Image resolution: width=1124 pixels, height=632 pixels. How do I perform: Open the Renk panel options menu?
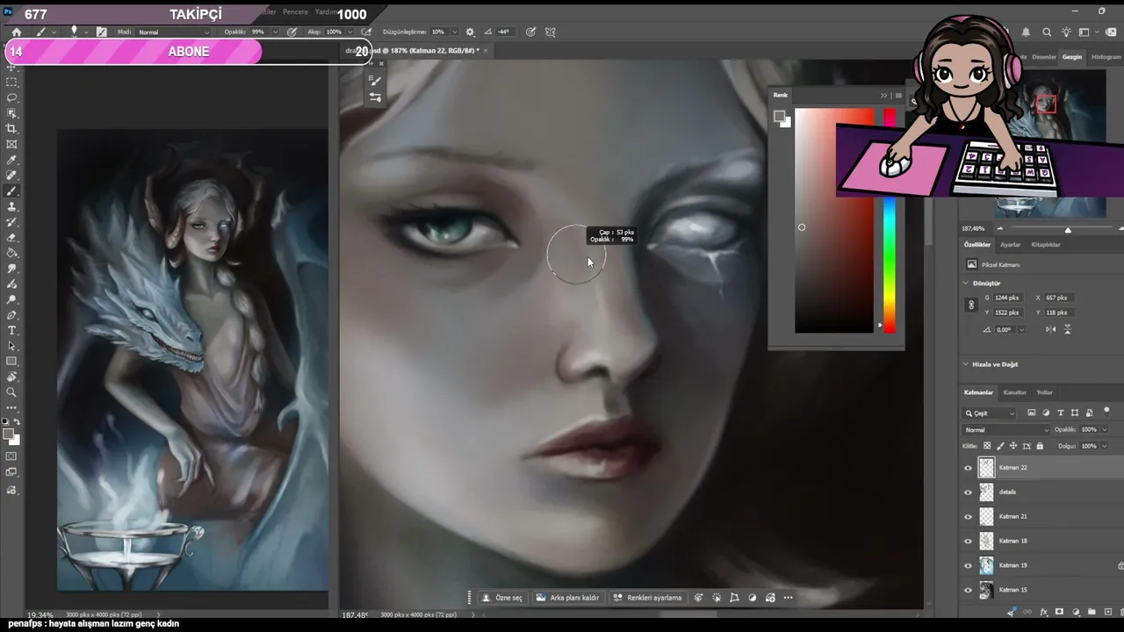898,96
